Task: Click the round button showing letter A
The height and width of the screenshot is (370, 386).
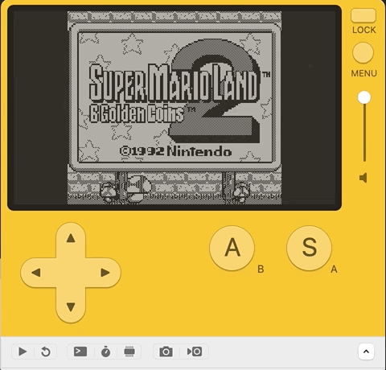Action: (x=232, y=248)
